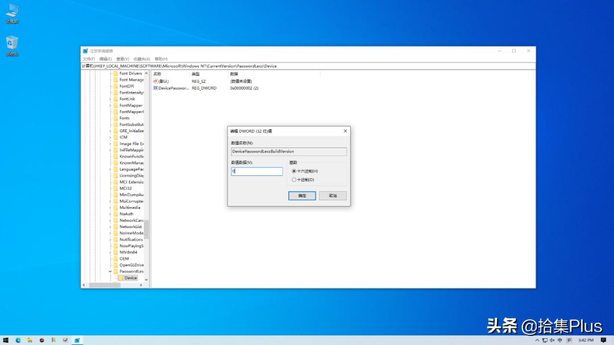This screenshot has height=345, width=614.
Task: Click inside the 数值数据(V) input field
Action: coord(256,171)
